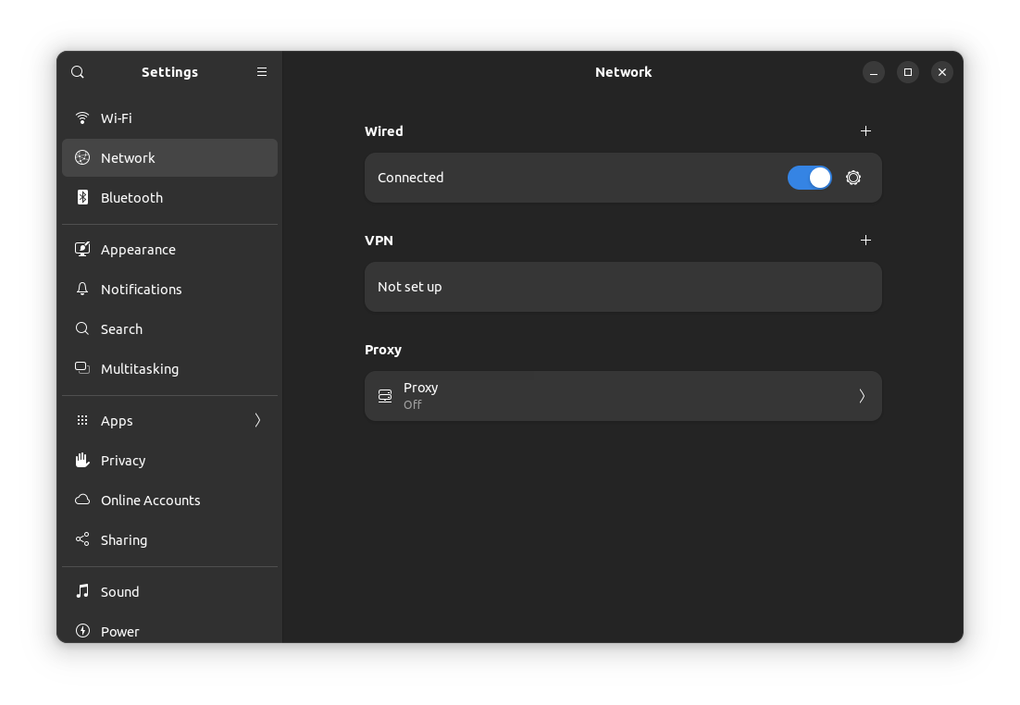Minimize the Settings window
1020x705 pixels.
pos(874,72)
